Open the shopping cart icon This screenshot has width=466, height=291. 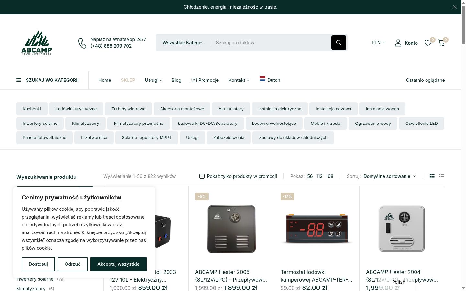coord(441,43)
